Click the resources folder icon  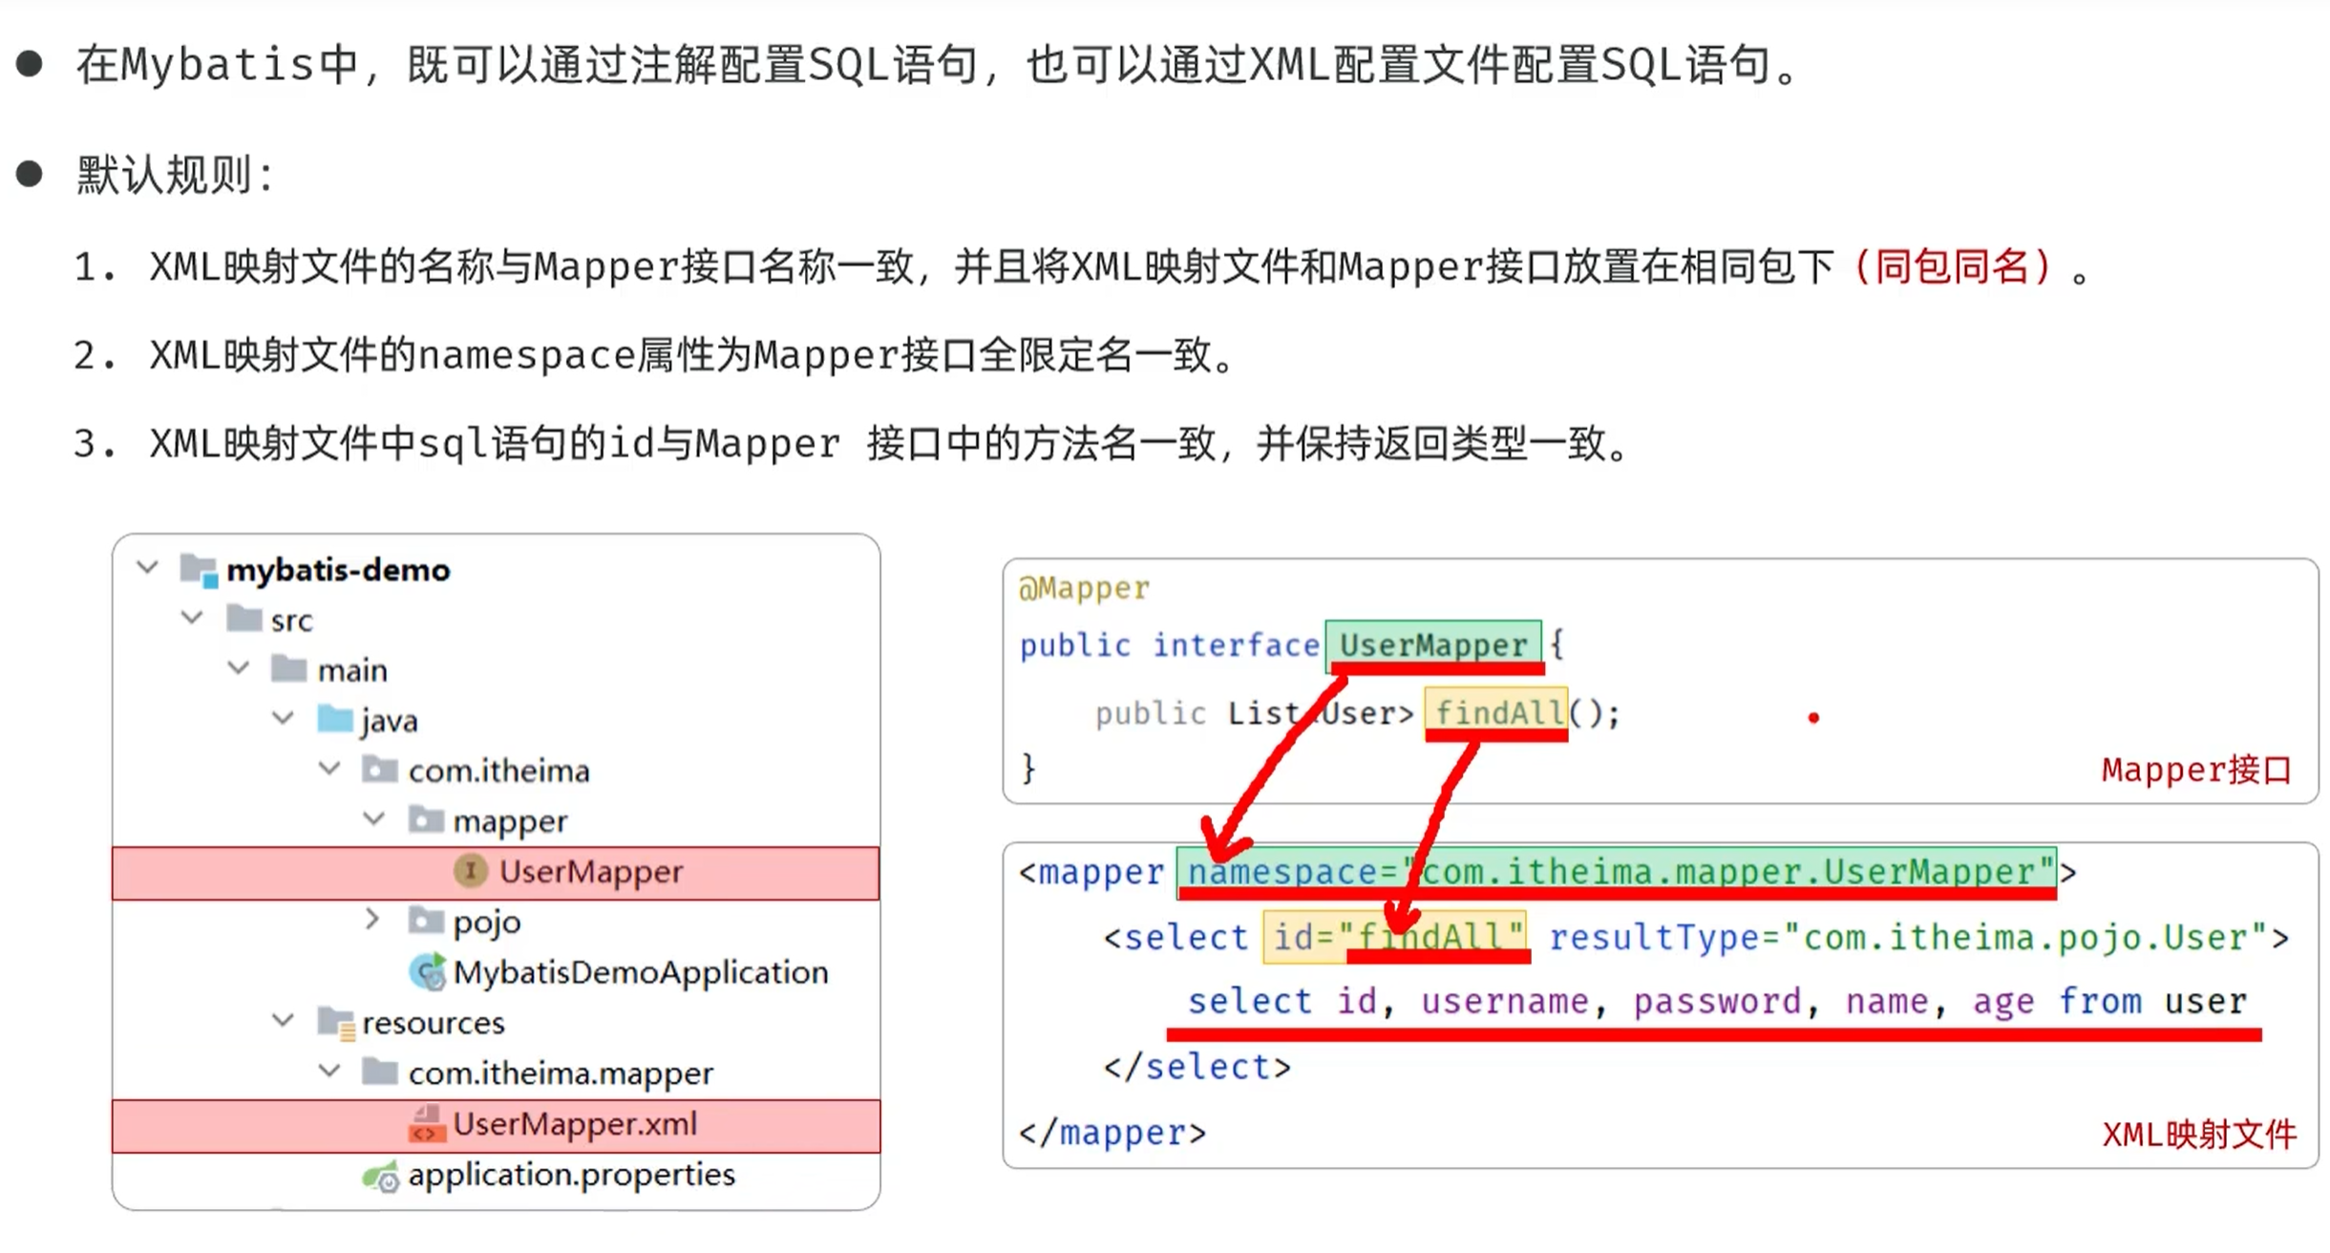click(336, 1023)
